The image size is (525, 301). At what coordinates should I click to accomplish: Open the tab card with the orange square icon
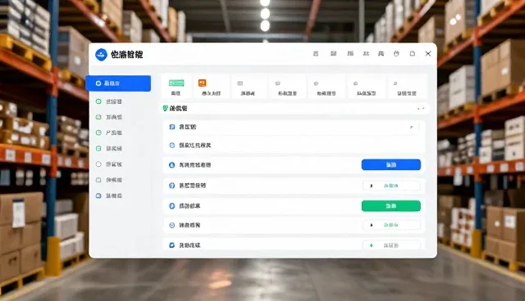[x=212, y=87]
